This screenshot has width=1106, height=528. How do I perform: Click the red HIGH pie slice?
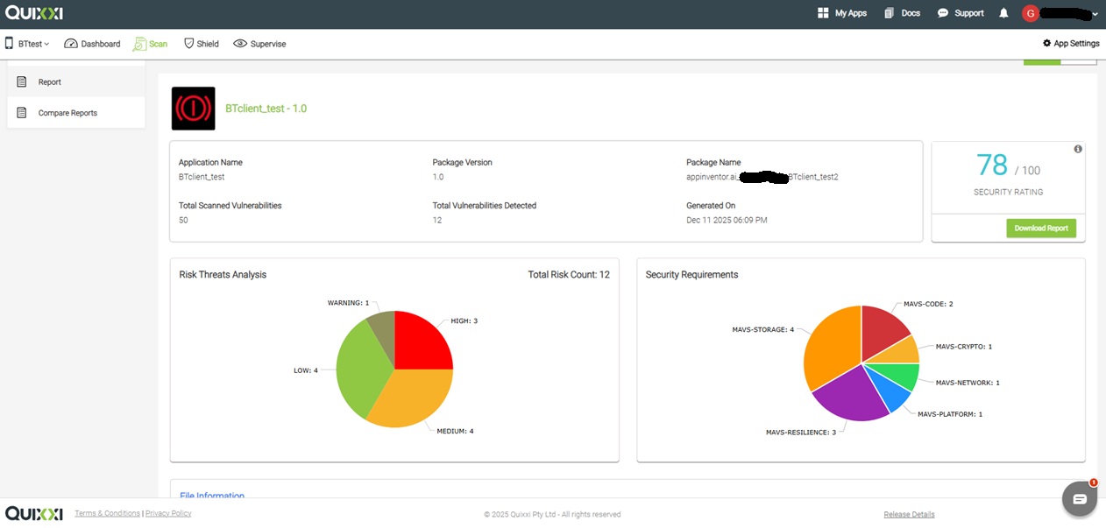tap(421, 343)
